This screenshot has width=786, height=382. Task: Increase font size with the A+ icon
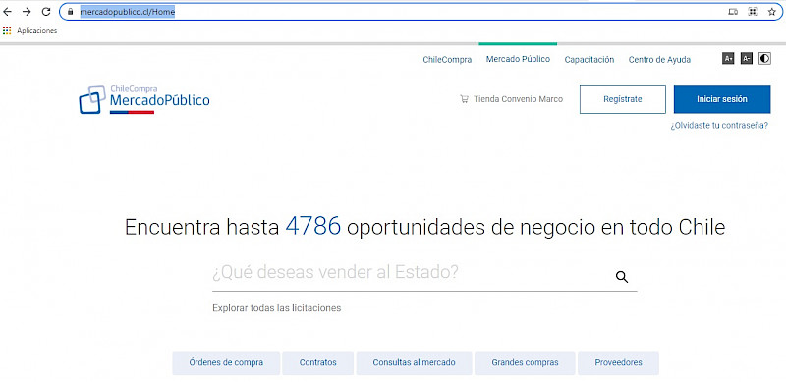(728, 59)
